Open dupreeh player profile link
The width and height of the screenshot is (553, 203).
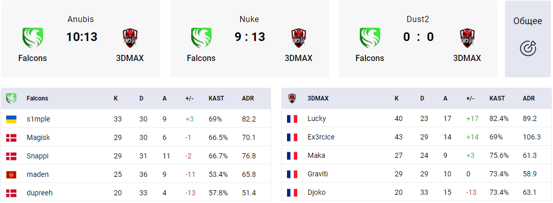coord(39,193)
